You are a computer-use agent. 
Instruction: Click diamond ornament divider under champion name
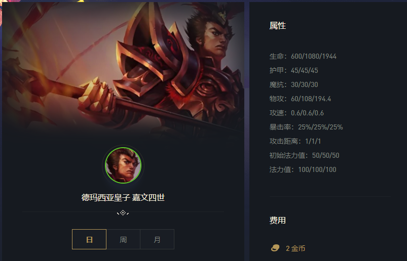pyautogui.click(x=123, y=213)
